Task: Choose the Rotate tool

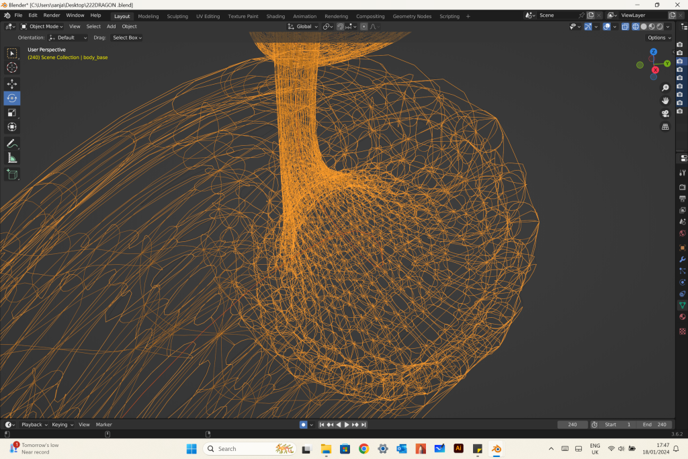Action: tap(12, 98)
